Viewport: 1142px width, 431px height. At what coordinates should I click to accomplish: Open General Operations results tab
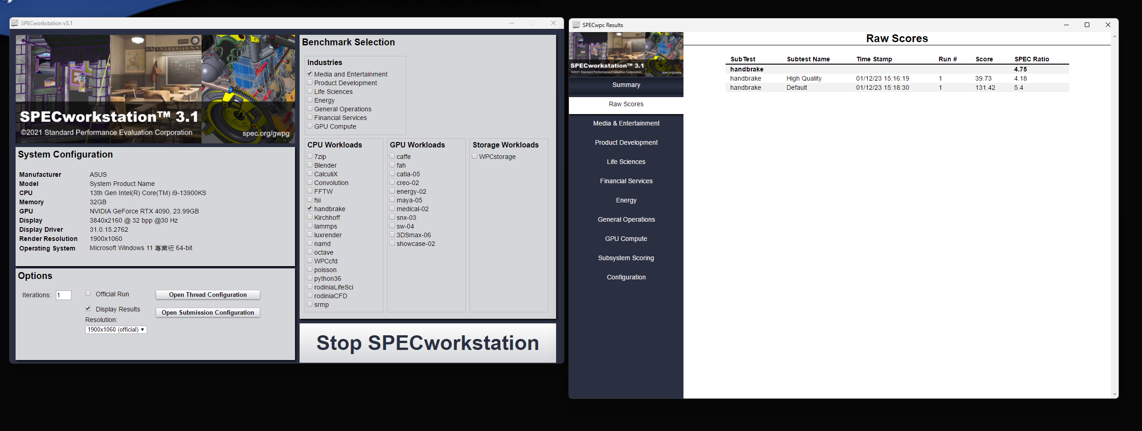pos(626,220)
